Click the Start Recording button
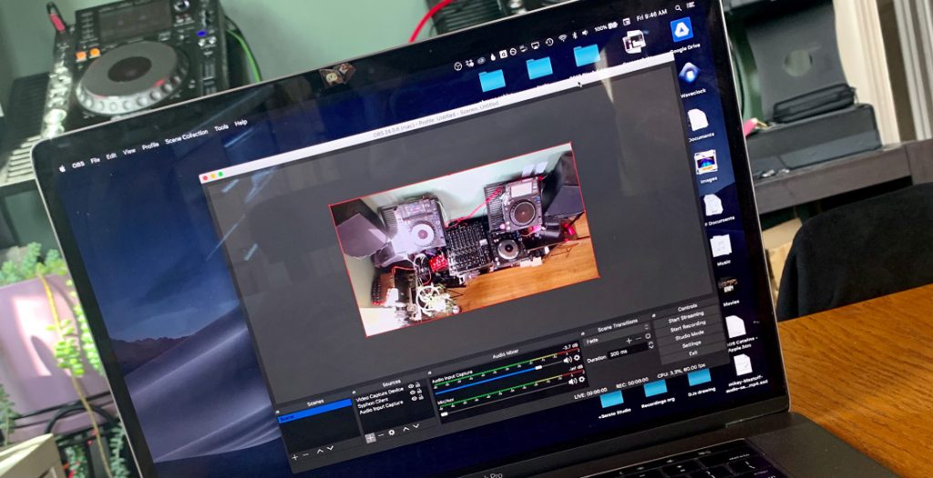The image size is (933, 478). (x=688, y=326)
